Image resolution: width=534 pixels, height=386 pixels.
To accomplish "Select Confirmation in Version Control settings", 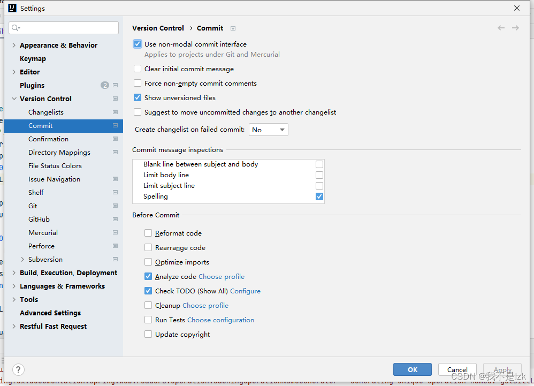I will (48, 139).
